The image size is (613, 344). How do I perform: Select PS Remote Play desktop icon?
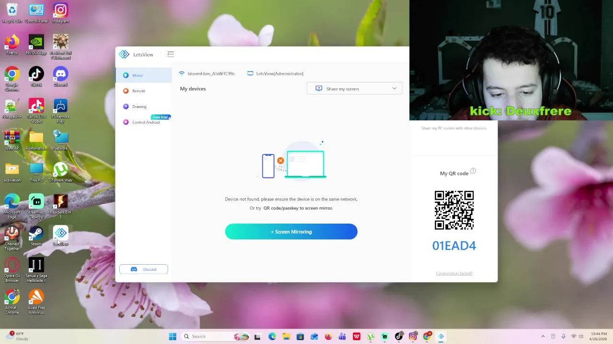coord(60,111)
